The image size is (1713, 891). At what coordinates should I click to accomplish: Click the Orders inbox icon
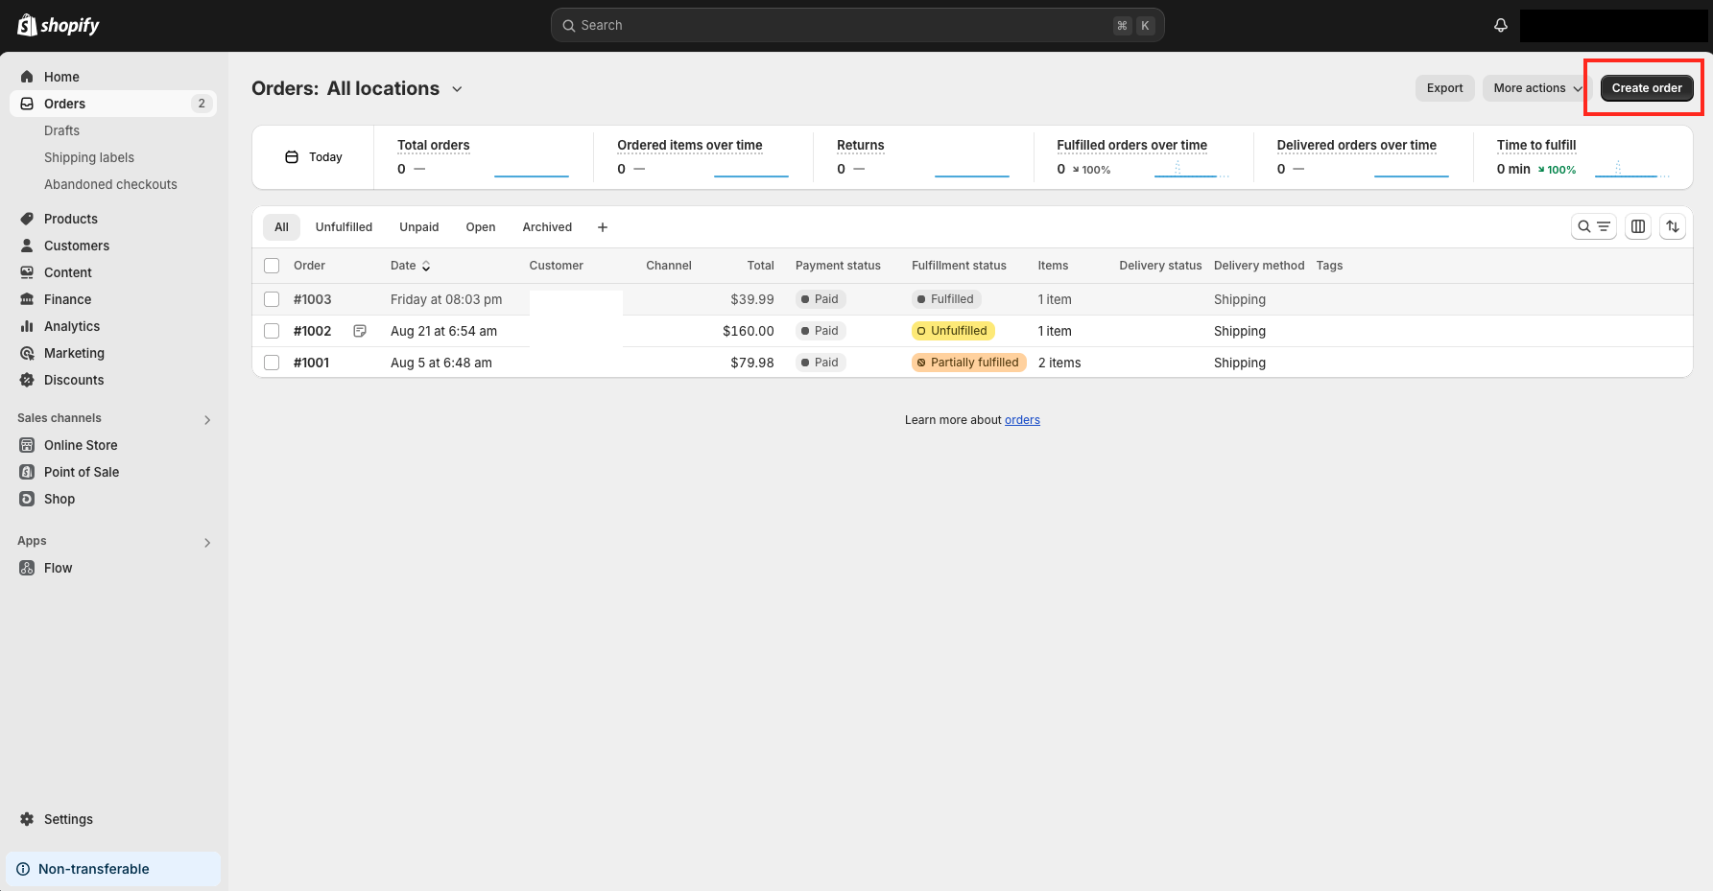(27, 104)
